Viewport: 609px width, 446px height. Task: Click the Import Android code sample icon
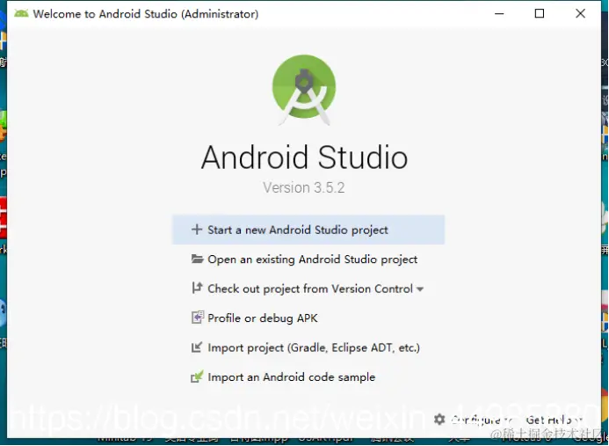197,377
